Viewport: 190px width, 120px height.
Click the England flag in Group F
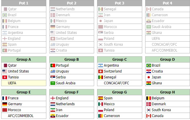coord(53,98)
